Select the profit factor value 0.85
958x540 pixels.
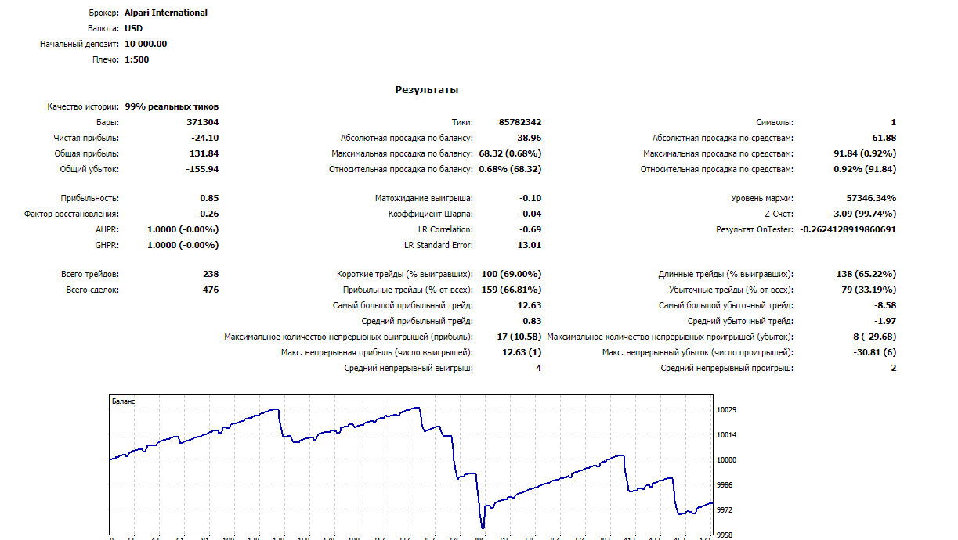209,198
